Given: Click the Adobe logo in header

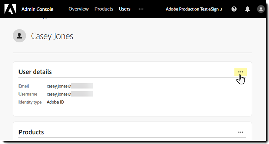Looking at the screenshot, I should click(x=10, y=9).
